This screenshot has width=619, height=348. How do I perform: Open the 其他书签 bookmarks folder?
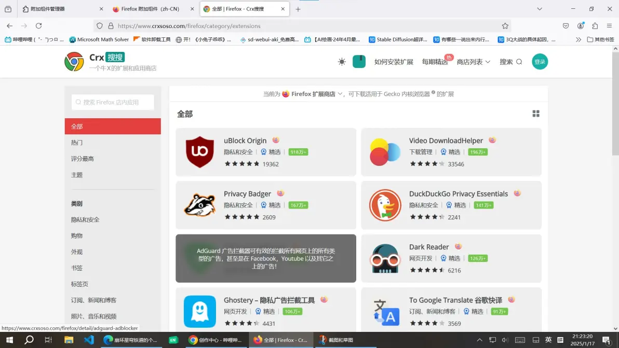[x=600, y=39]
